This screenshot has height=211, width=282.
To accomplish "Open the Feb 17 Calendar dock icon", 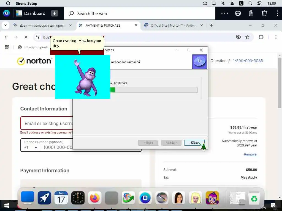I will pos(61,198).
